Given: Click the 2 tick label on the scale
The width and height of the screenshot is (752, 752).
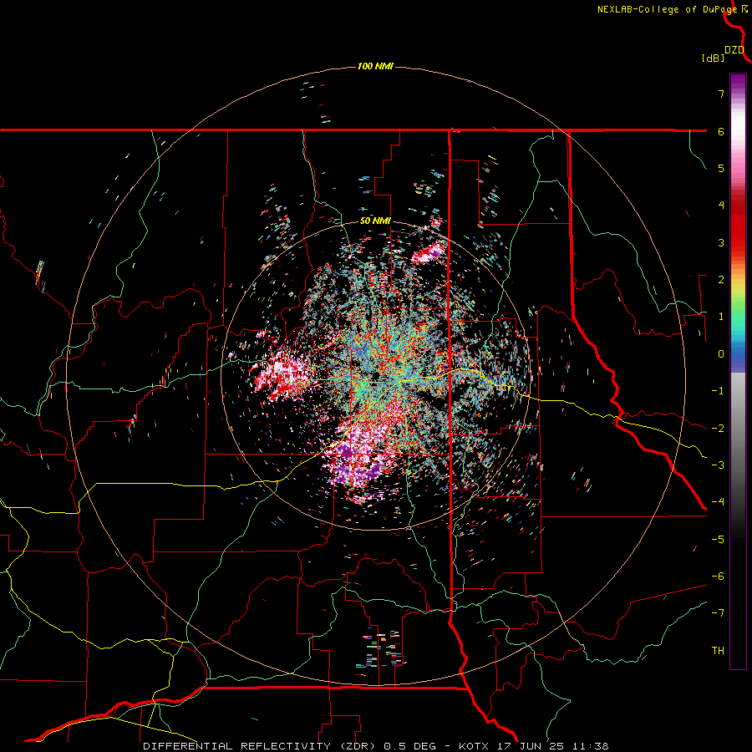Looking at the screenshot, I should (x=721, y=280).
